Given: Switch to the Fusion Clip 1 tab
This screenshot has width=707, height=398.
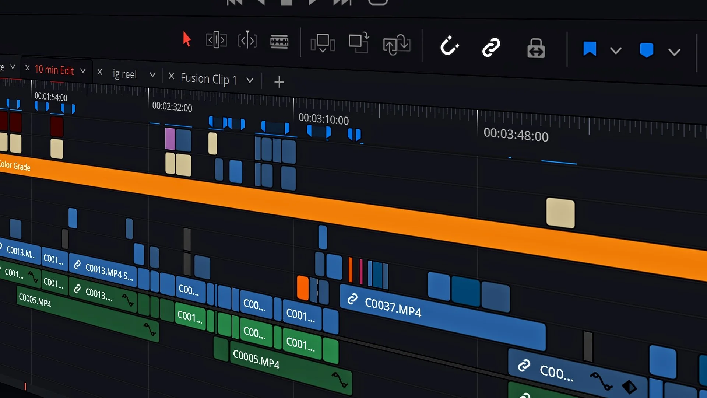Looking at the screenshot, I should pos(209,79).
